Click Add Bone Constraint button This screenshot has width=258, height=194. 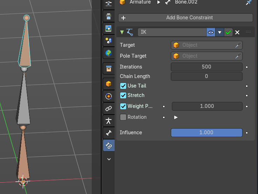click(186, 18)
